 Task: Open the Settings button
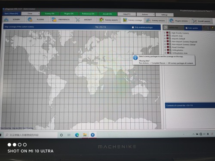[164, 15]
